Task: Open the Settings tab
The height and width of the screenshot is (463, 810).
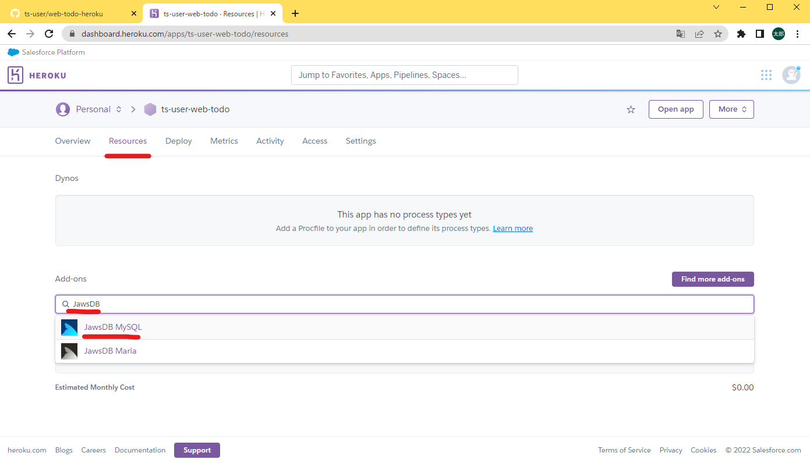Action: pyautogui.click(x=361, y=141)
